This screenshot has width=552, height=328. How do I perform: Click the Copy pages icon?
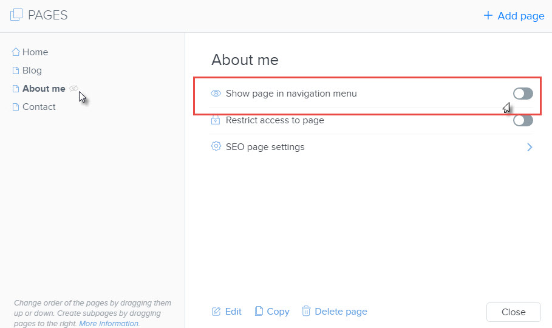259,312
